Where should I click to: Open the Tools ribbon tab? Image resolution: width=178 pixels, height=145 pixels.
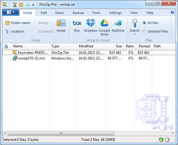[x=96, y=13]
